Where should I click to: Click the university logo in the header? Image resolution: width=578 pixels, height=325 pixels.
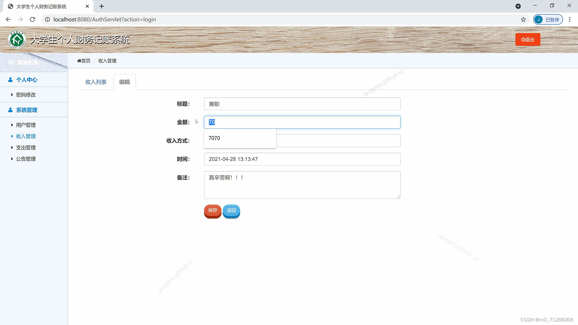(x=17, y=39)
